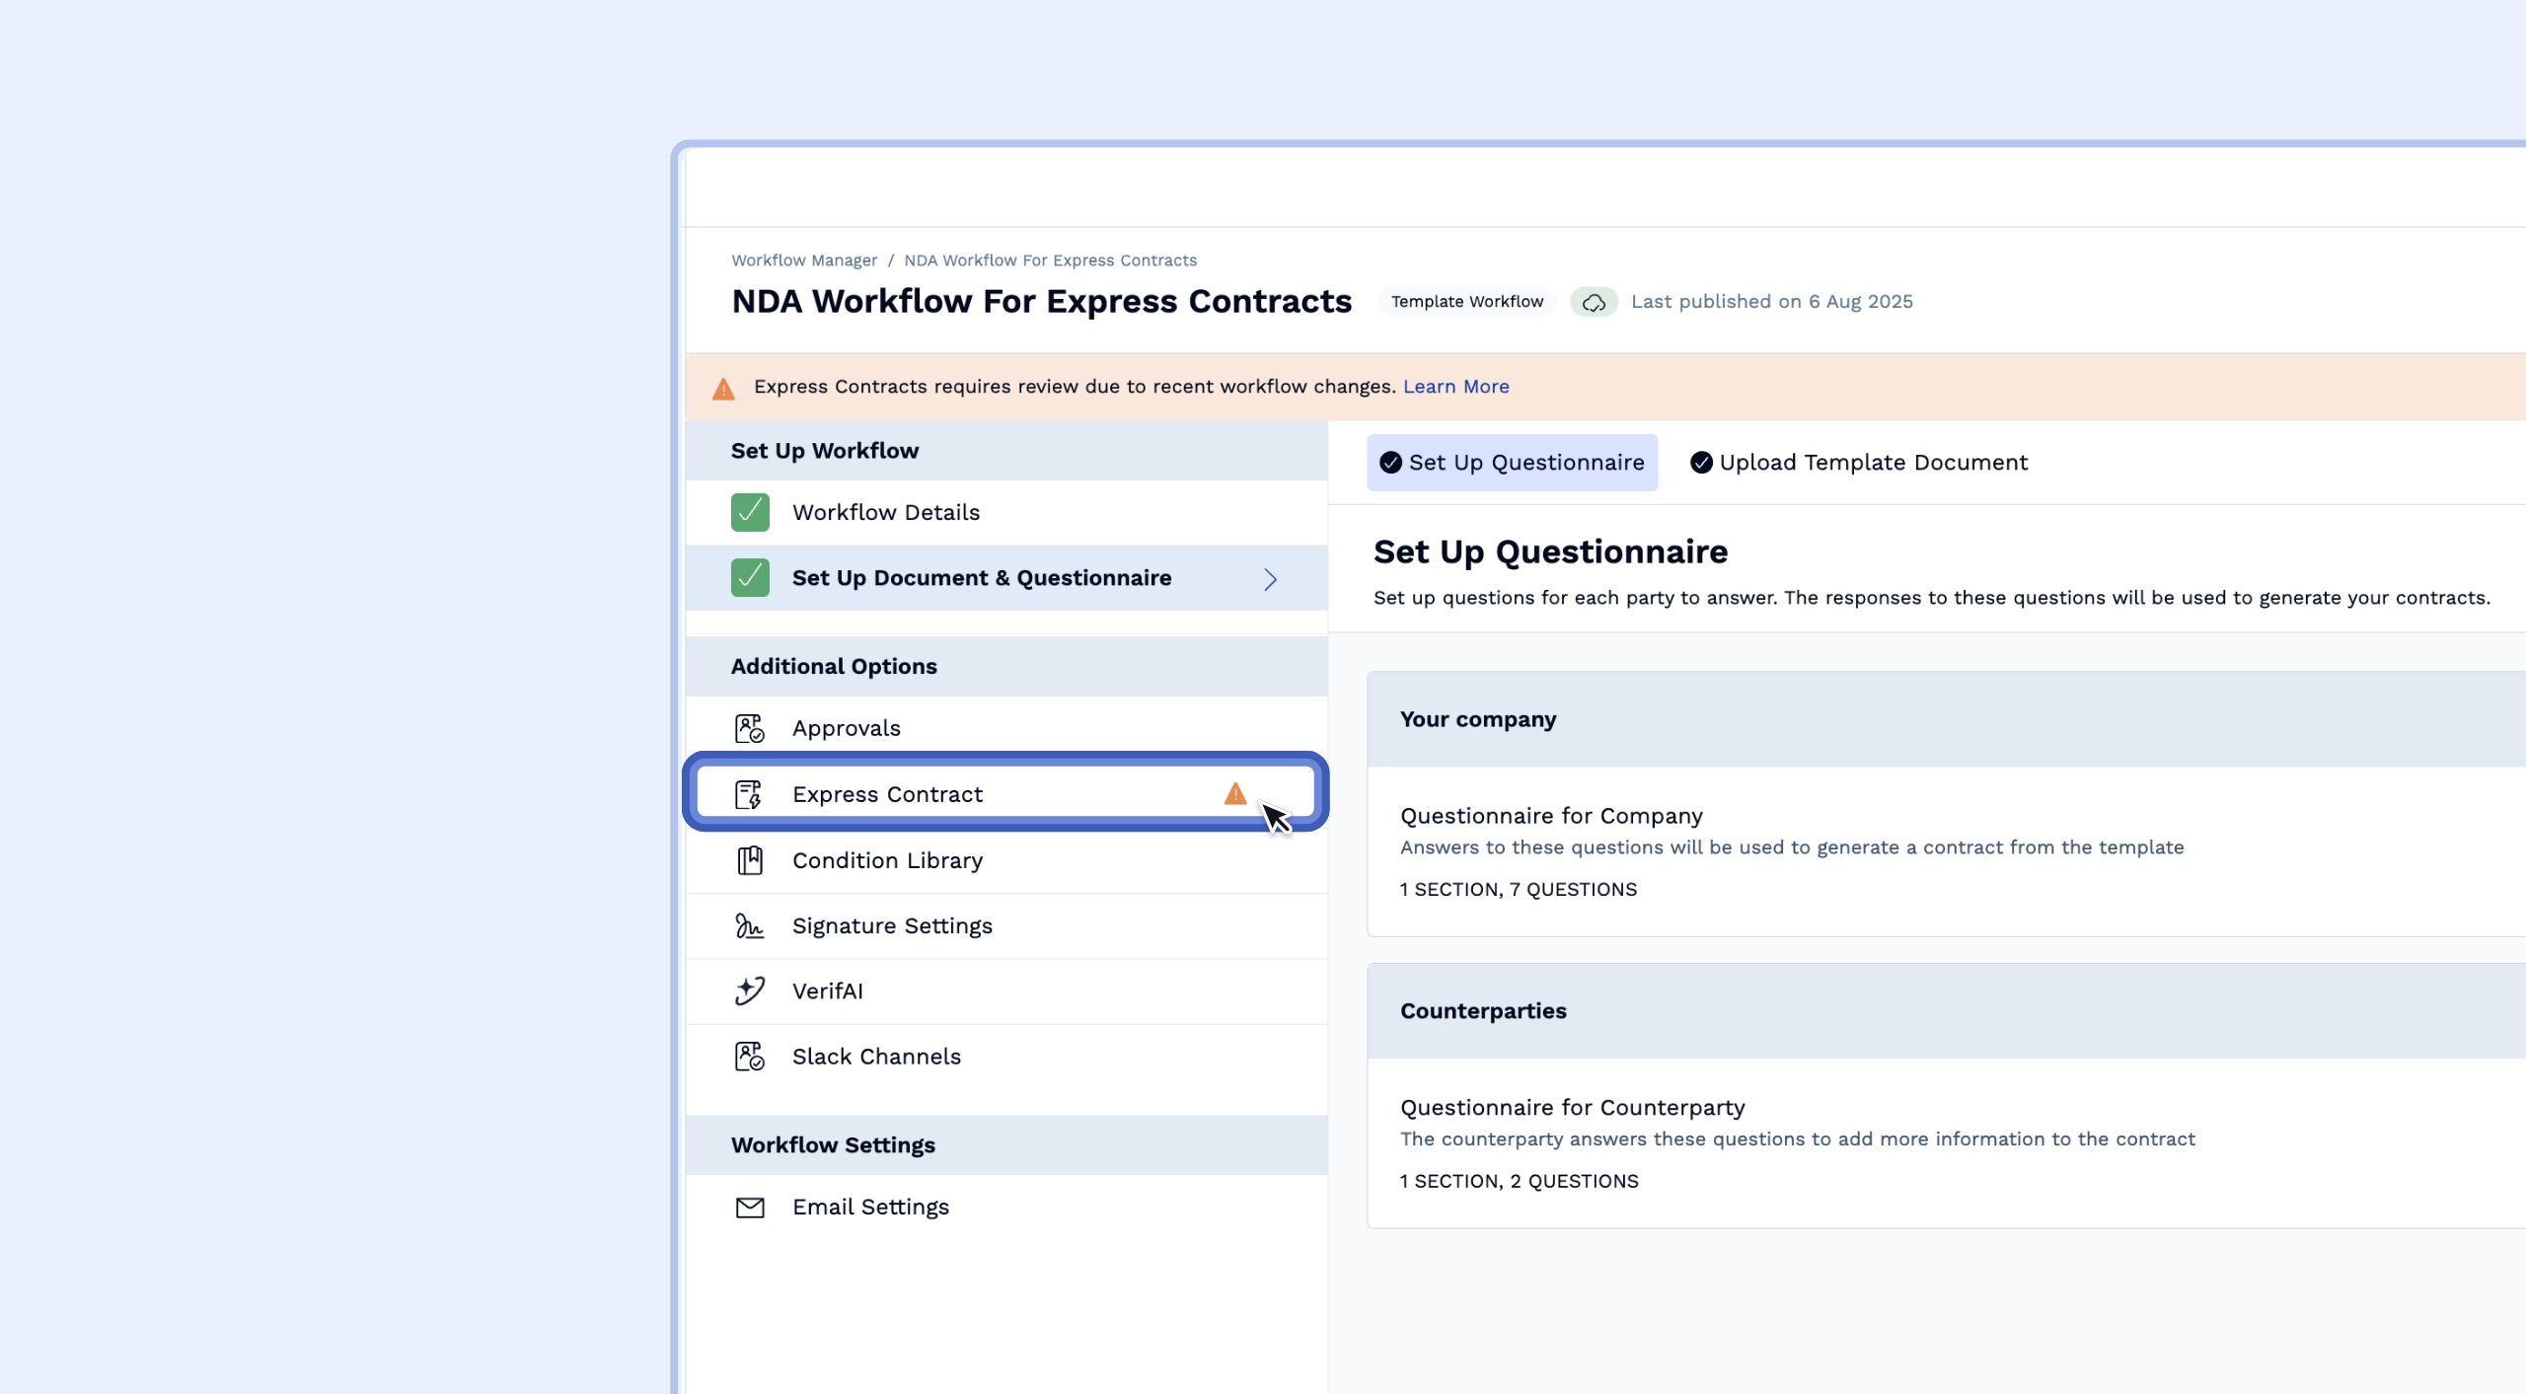
Task: Click the Template Workflow badge
Action: click(1466, 302)
